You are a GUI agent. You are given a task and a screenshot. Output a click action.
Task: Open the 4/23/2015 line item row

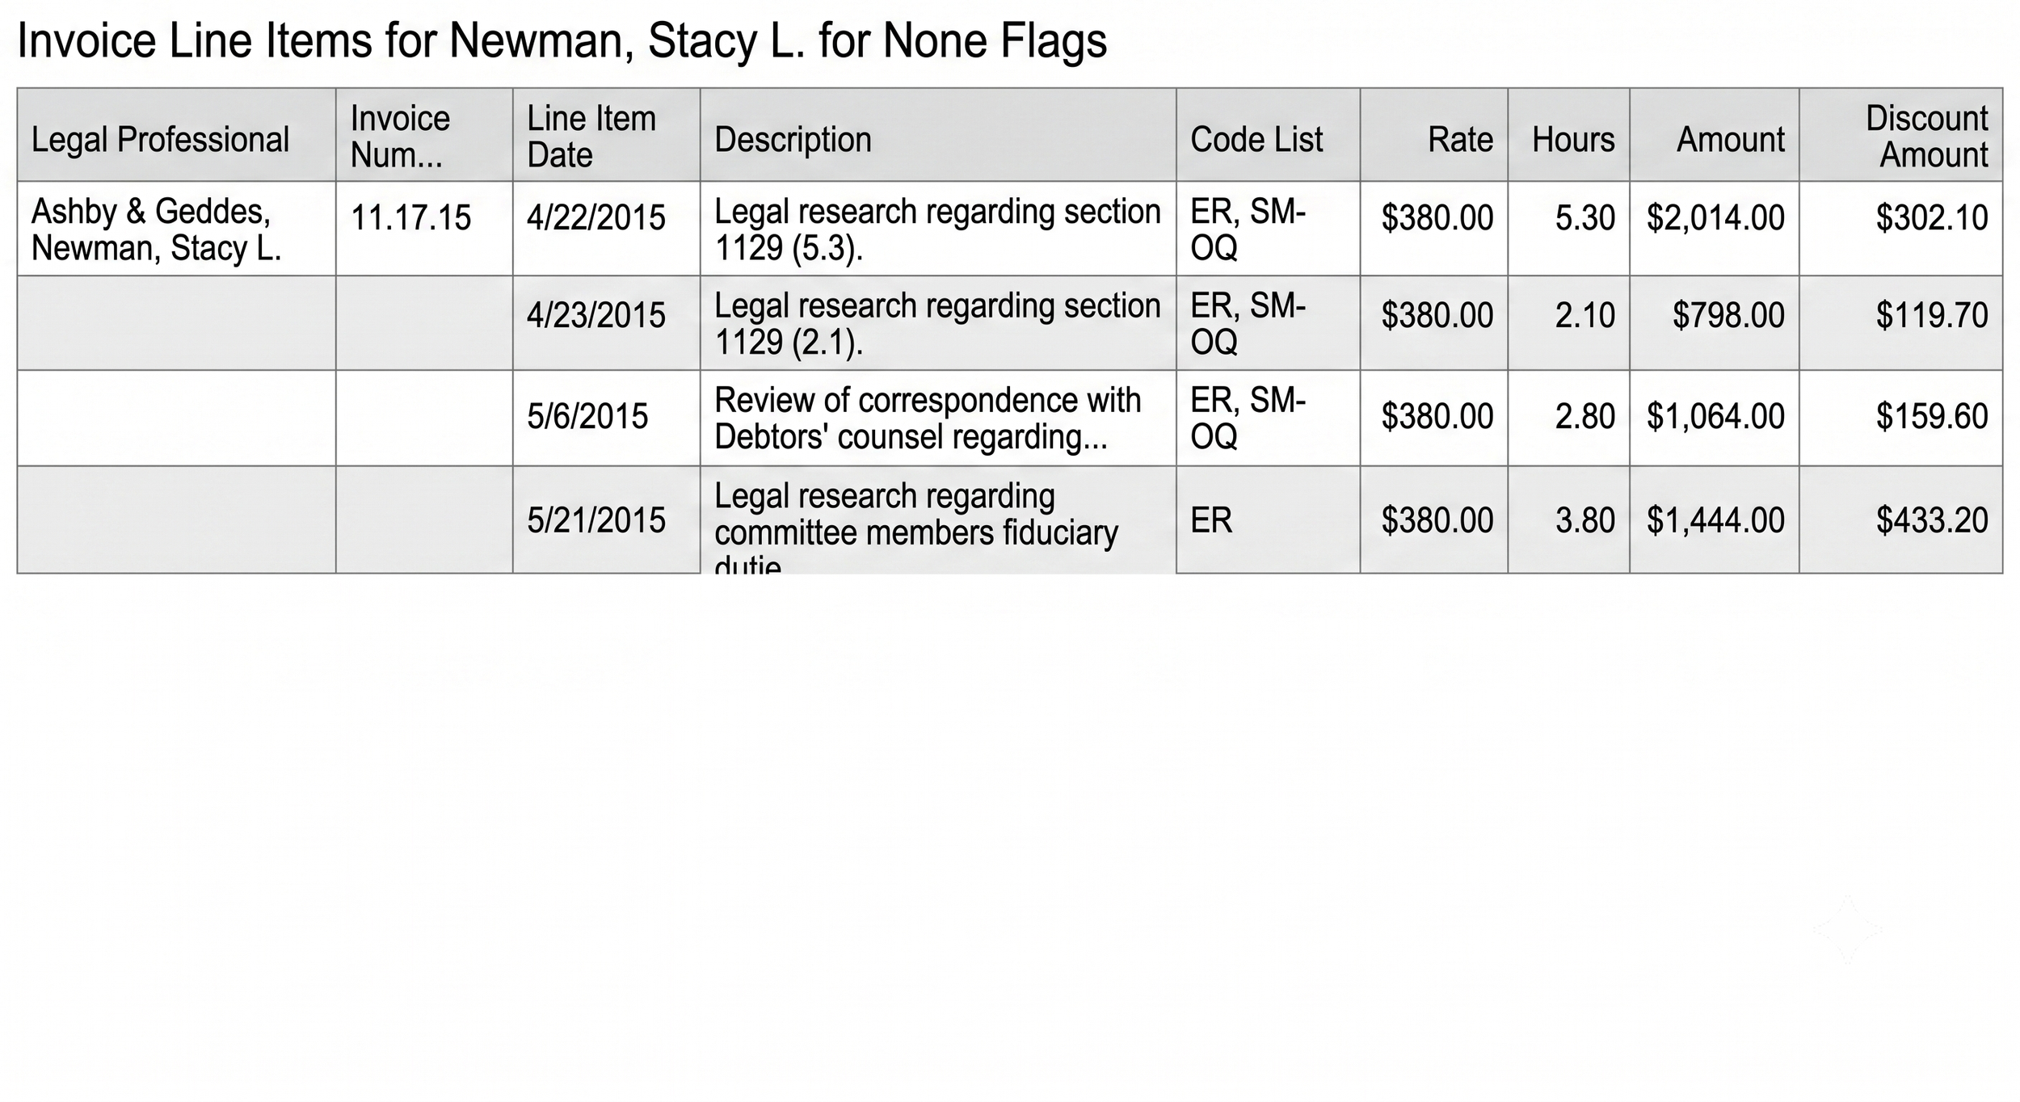[x=1010, y=323]
